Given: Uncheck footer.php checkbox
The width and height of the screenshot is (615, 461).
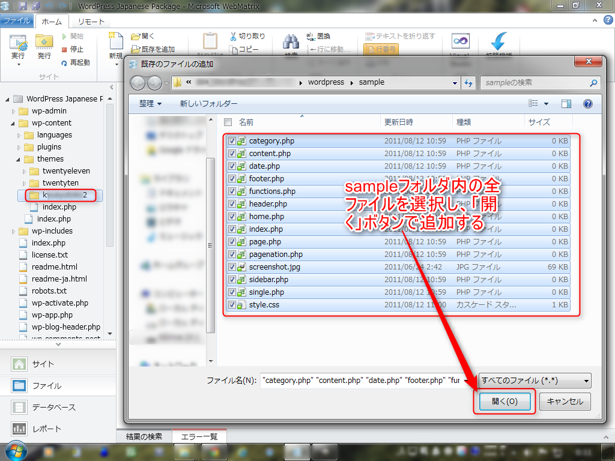Looking at the screenshot, I should tap(232, 178).
